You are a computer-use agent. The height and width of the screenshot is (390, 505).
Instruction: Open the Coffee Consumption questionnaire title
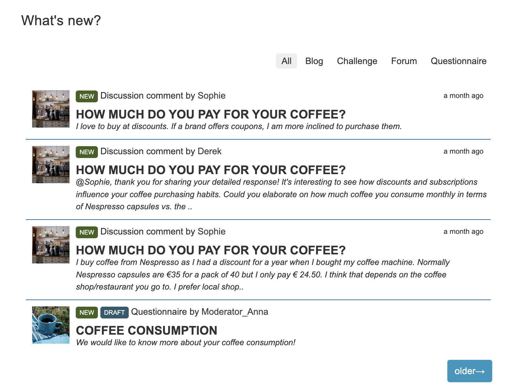coord(147,330)
